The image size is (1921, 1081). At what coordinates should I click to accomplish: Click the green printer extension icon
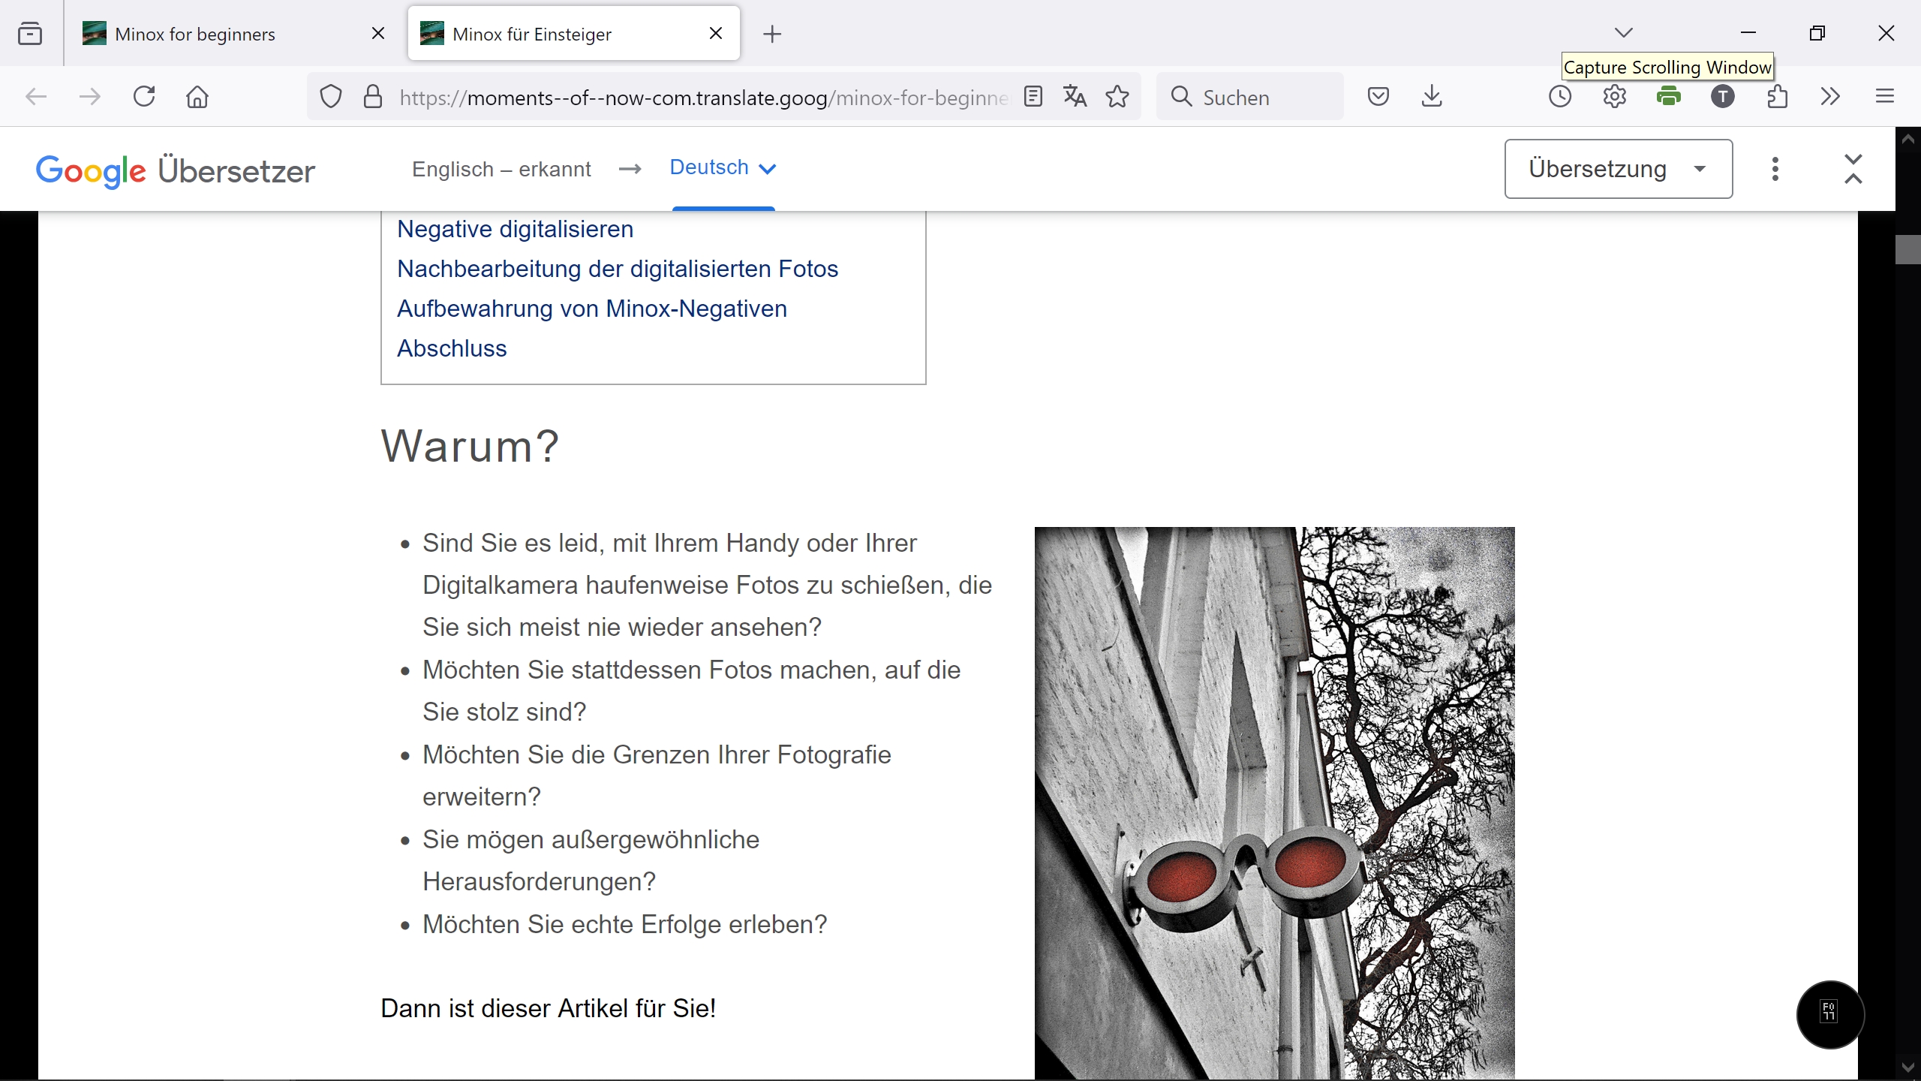[x=1669, y=97]
